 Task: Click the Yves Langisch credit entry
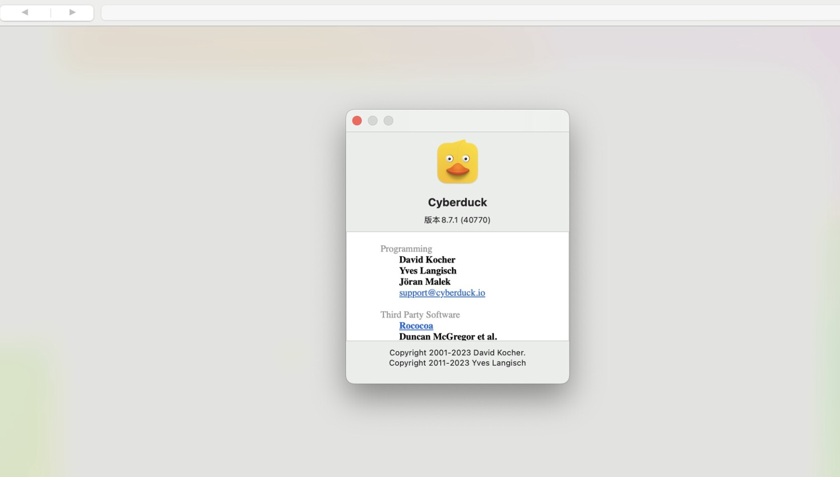428,270
